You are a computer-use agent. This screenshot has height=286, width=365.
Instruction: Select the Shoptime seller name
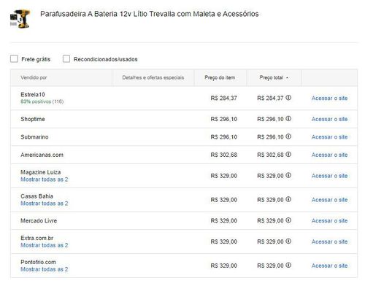pos(33,119)
